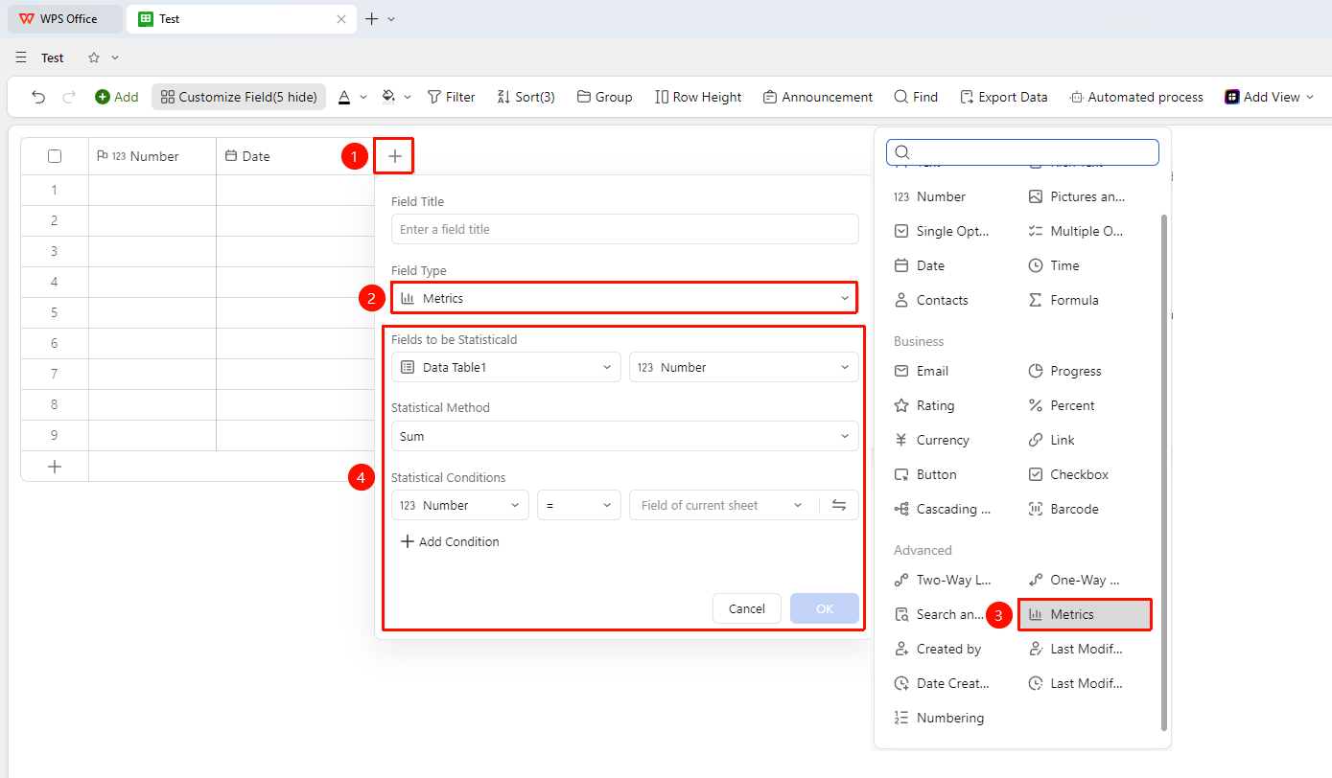Click the green Add record button

116,97
